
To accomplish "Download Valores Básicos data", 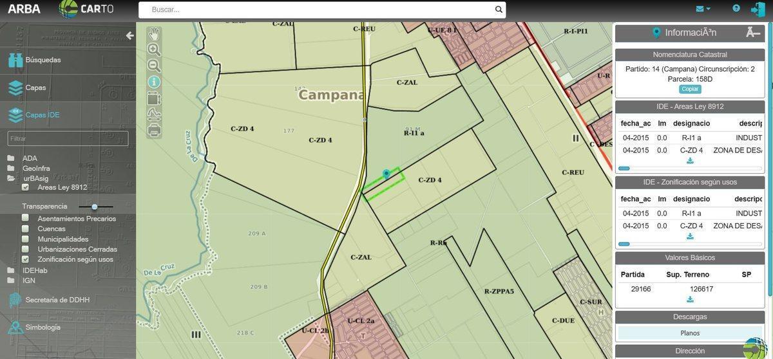I will click(x=690, y=299).
